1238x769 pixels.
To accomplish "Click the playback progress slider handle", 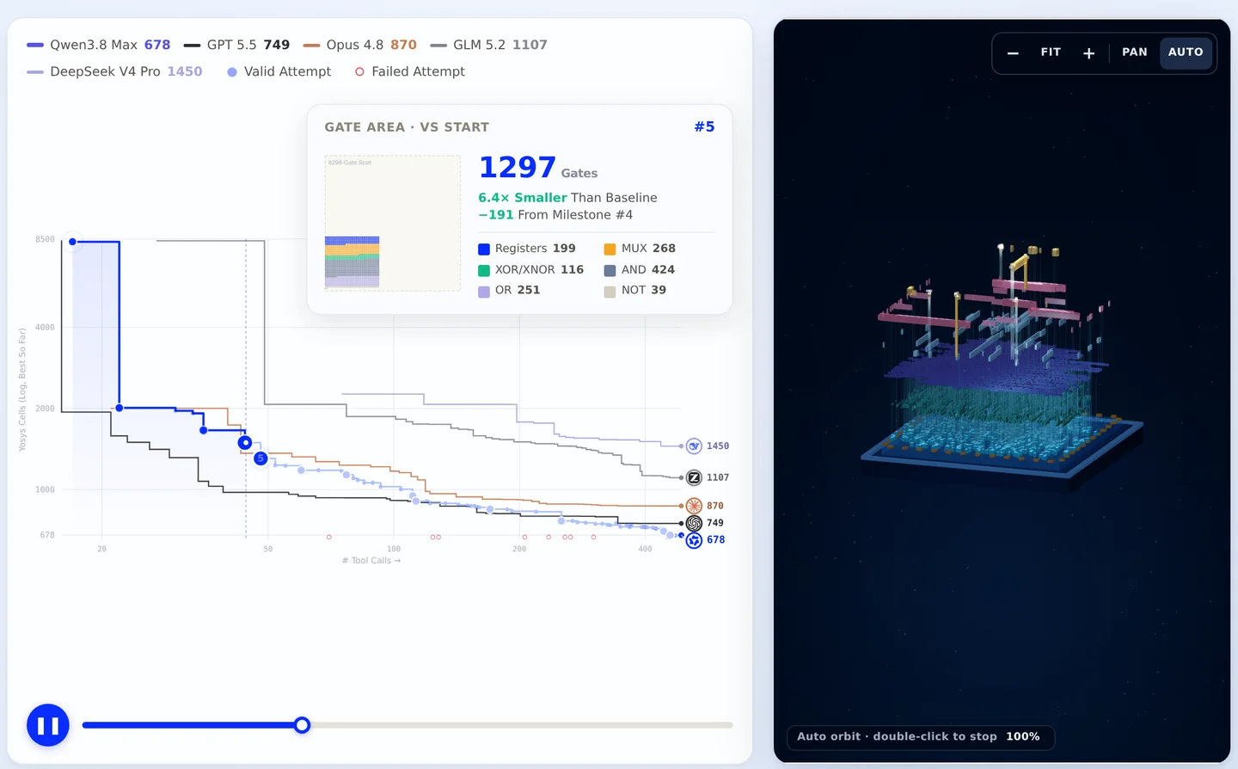I will [302, 725].
